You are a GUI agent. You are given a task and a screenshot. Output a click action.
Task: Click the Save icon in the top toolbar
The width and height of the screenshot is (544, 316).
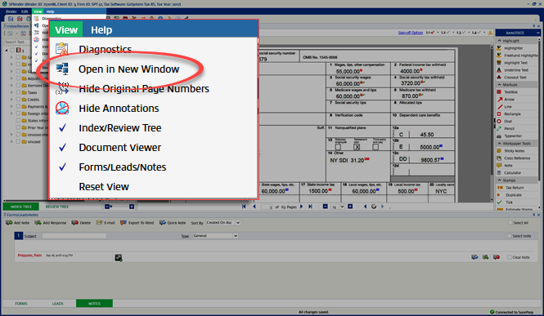(x=11, y=19)
